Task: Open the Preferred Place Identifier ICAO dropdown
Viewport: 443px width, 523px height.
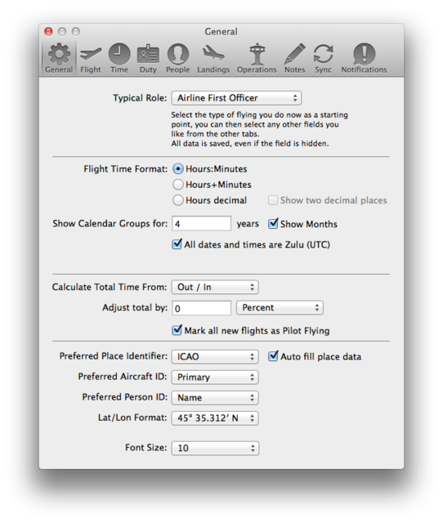Action: click(215, 356)
